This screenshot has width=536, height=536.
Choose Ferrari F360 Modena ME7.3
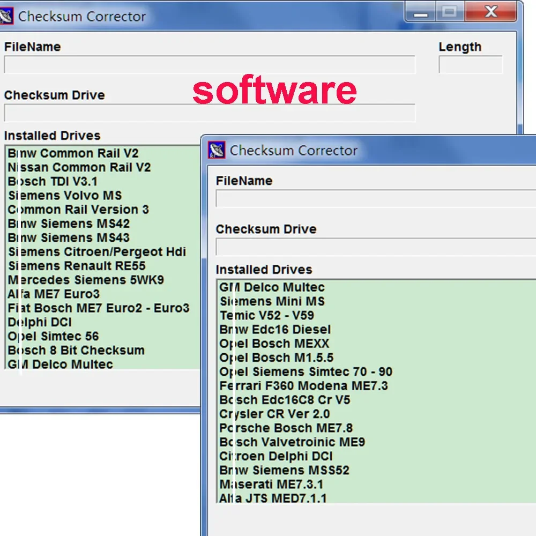pyautogui.click(x=303, y=385)
